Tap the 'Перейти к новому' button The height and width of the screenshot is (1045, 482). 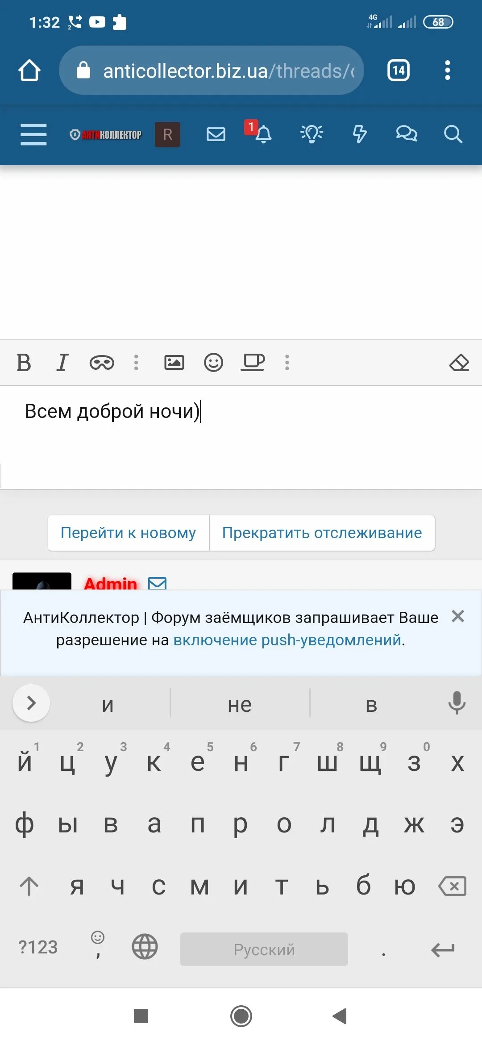[x=129, y=533]
